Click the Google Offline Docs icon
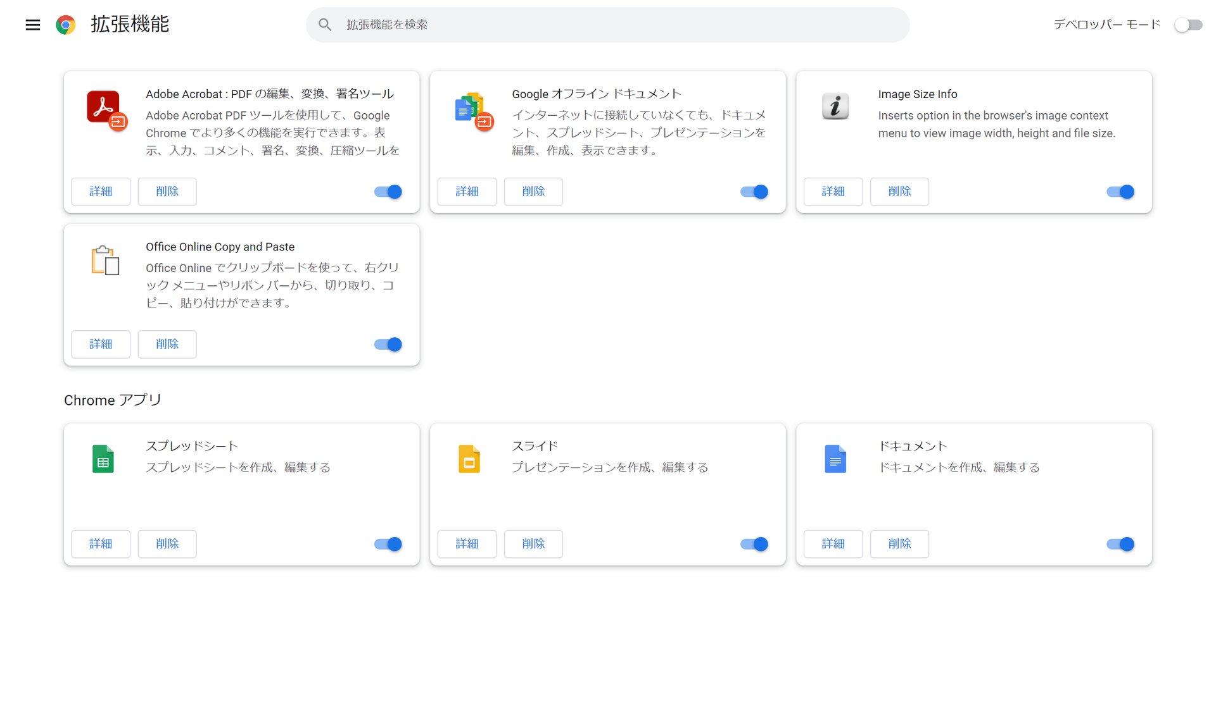Screen dimensions: 1216x711 click(x=472, y=110)
